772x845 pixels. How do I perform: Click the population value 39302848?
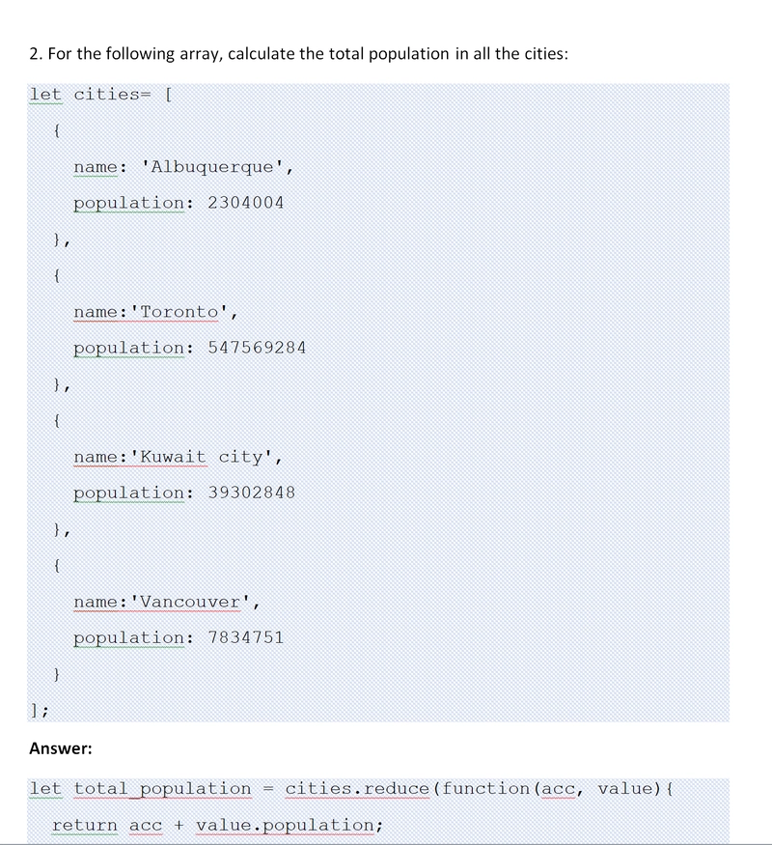(x=252, y=493)
